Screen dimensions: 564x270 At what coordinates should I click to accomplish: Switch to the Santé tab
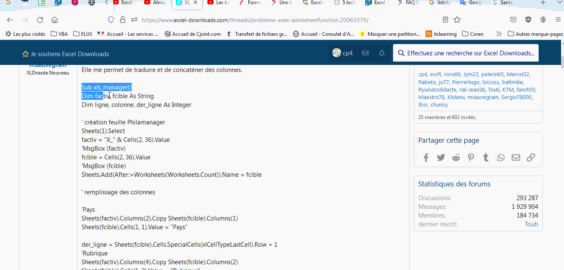pyautogui.click(x=504, y=3)
